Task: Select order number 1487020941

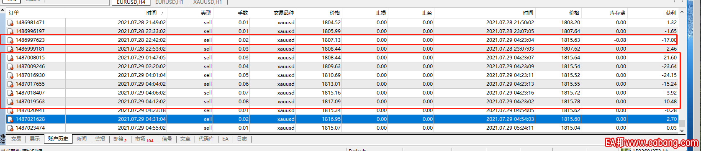Action: 30,110
